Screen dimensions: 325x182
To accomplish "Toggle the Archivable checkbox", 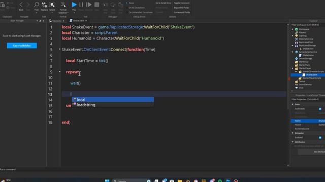I will (320, 109).
